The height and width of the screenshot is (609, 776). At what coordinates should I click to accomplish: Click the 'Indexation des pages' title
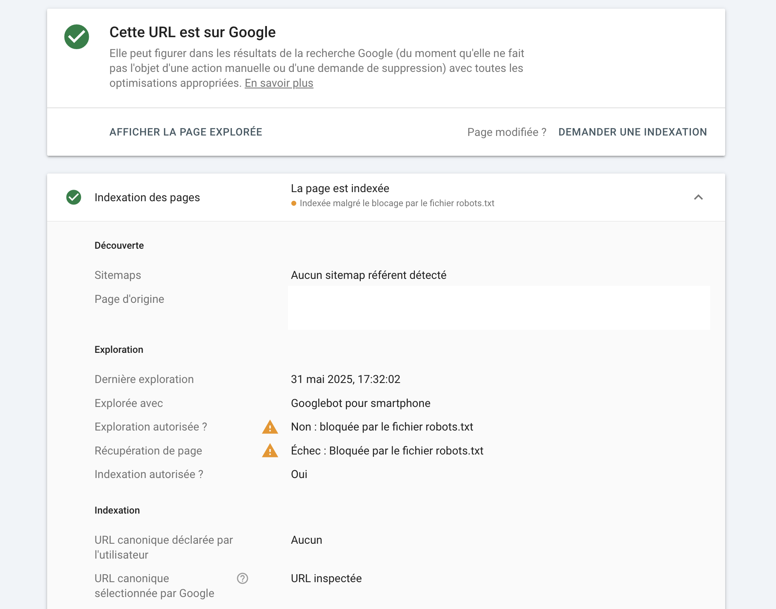click(147, 197)
